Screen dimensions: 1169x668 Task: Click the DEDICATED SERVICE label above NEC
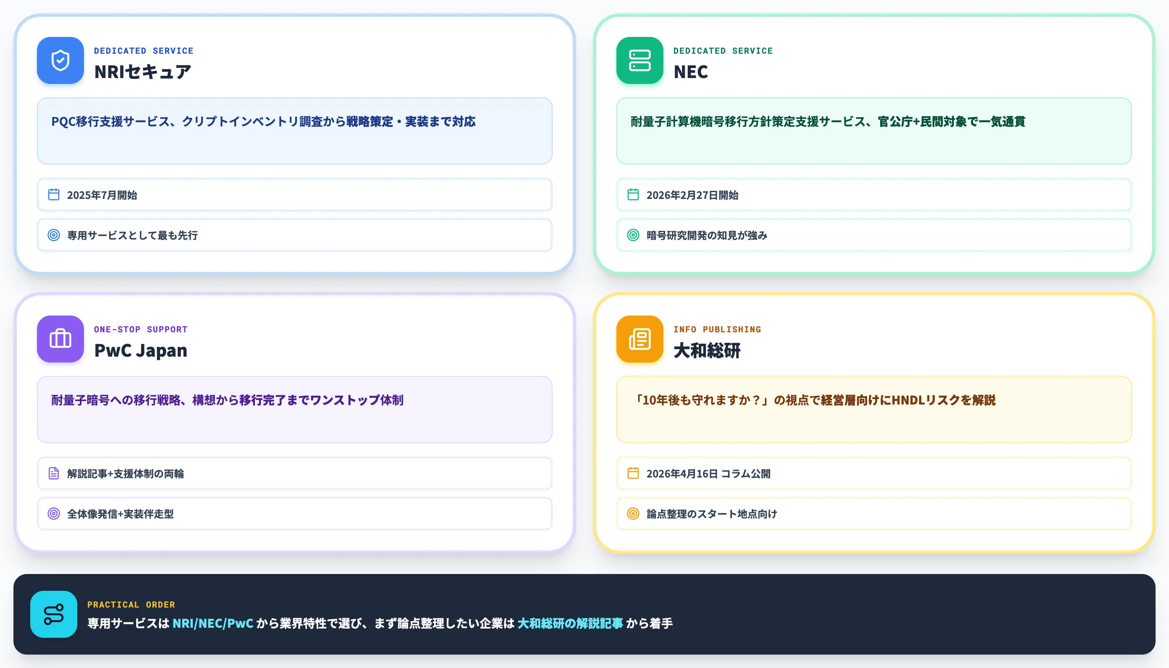(723, 51)
